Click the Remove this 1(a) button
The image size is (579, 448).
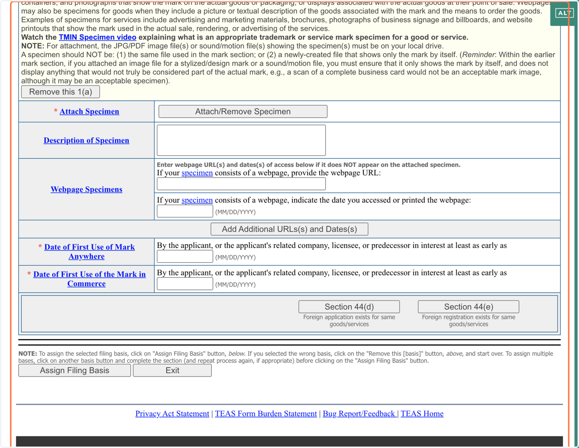60,92
